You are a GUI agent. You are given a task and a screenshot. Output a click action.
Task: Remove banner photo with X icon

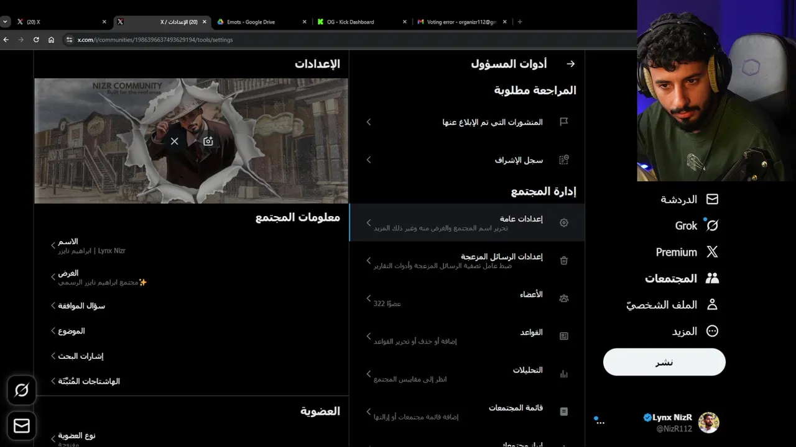point(175,142)
